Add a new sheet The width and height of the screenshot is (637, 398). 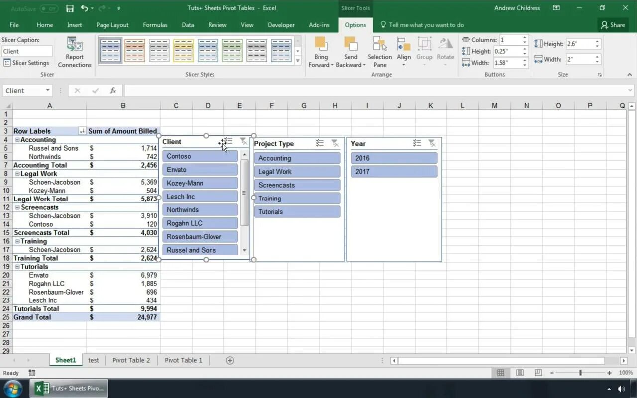pyautogui.click(x=230, y=360)
